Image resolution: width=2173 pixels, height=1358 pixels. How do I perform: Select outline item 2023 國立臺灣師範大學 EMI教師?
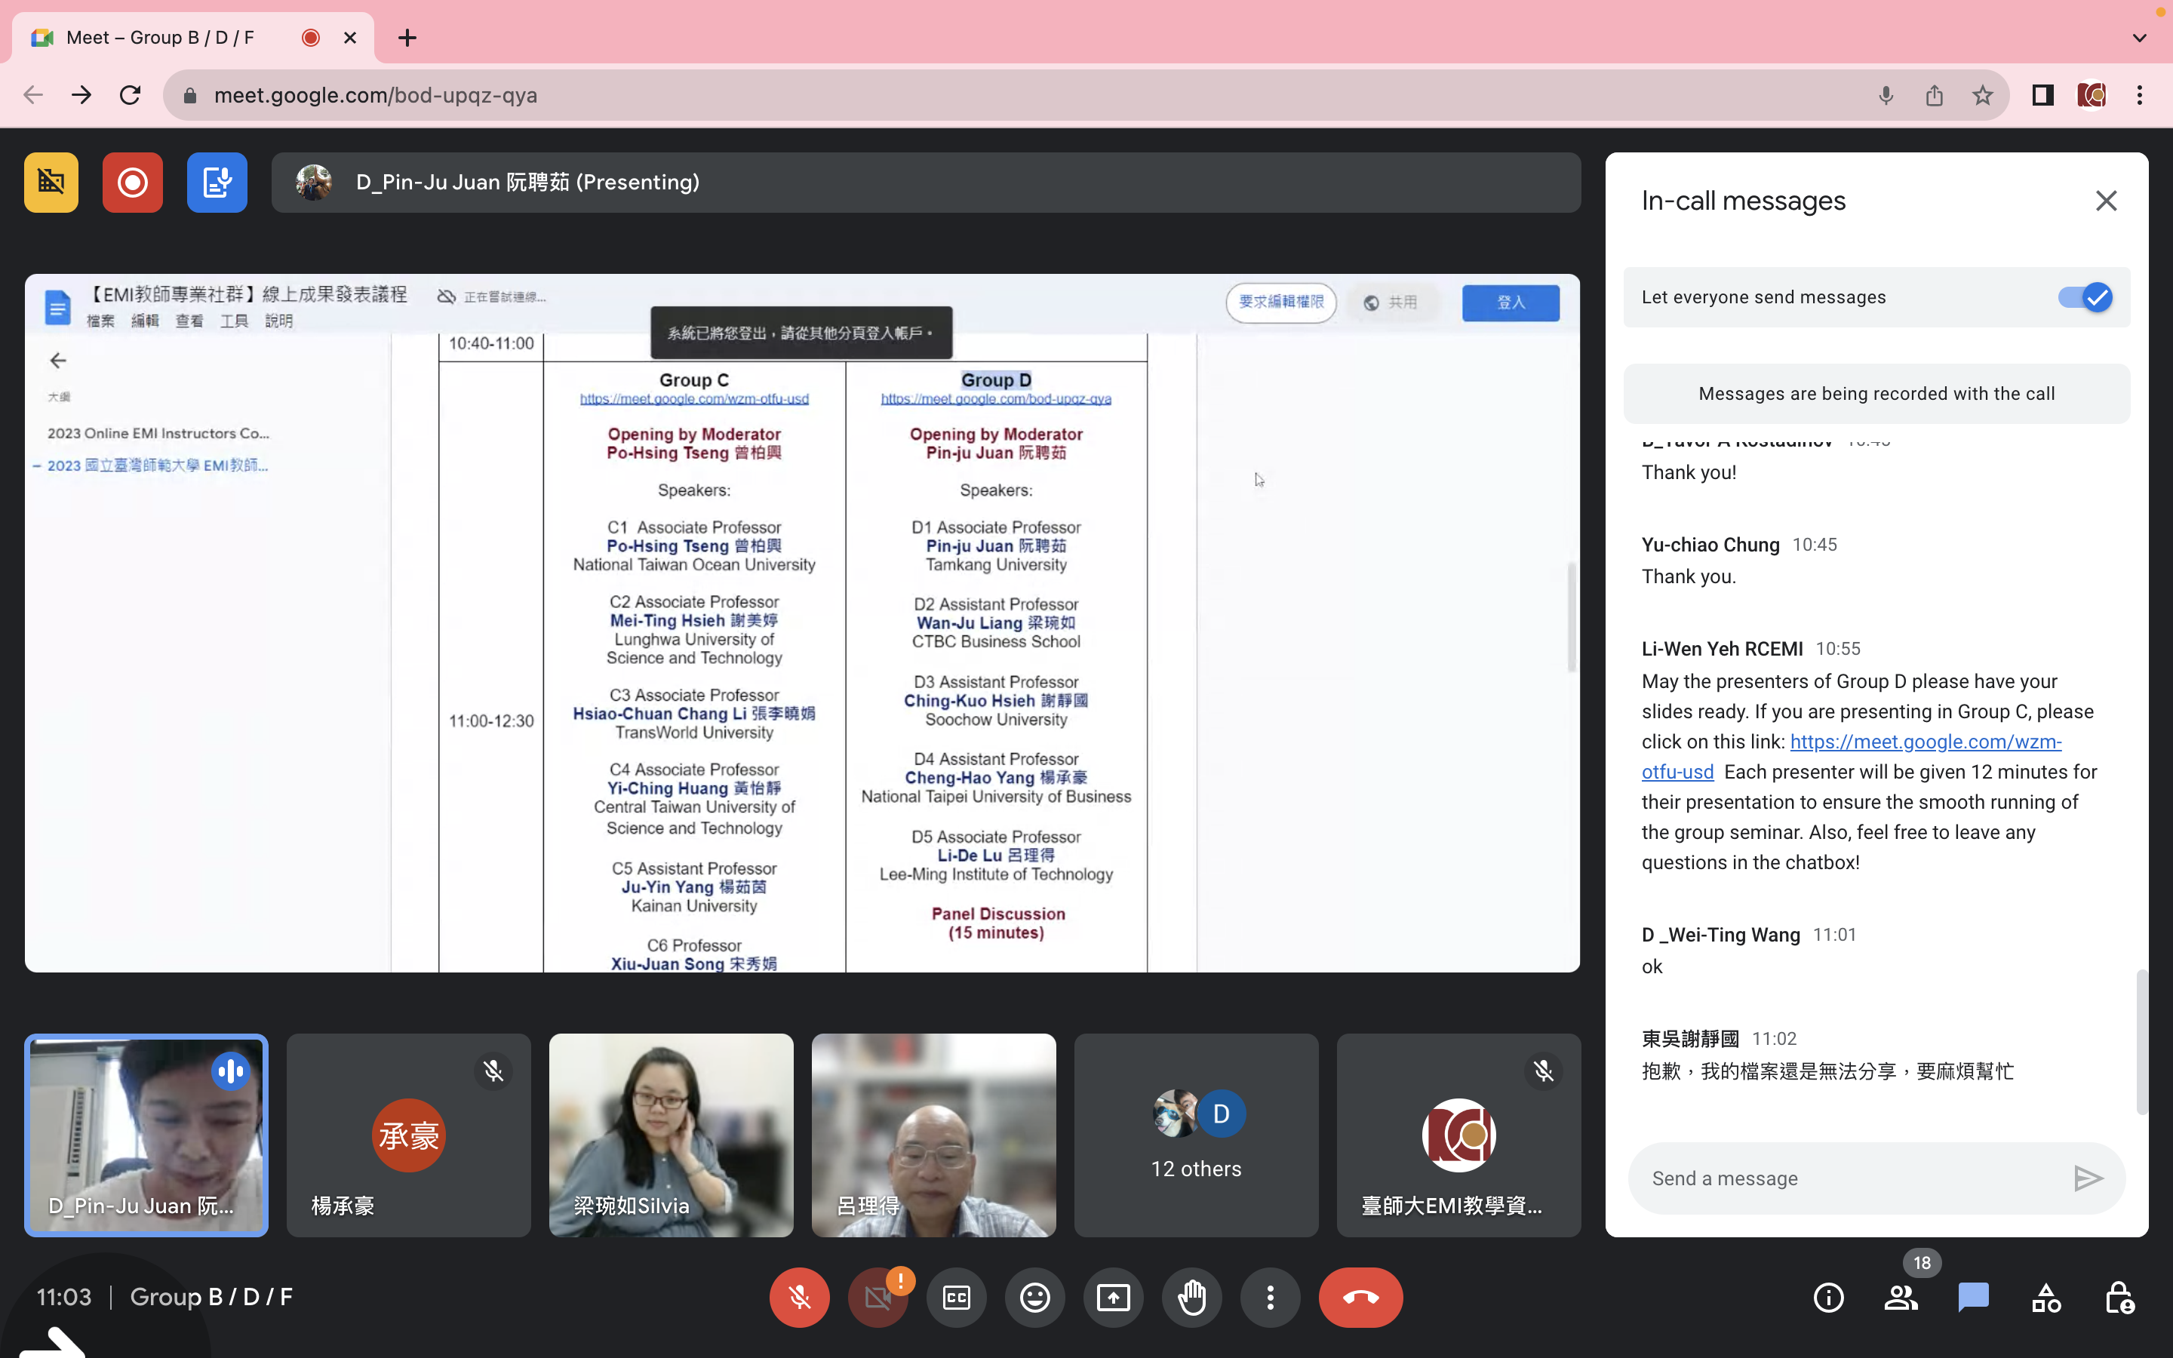point(157,465)
